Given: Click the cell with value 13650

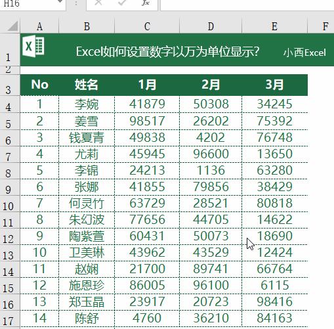Looking at the screenshot, I should coord(274,154).
